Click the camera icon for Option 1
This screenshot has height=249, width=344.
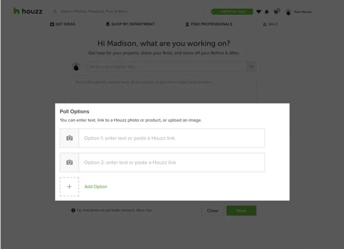click(69, 138)
